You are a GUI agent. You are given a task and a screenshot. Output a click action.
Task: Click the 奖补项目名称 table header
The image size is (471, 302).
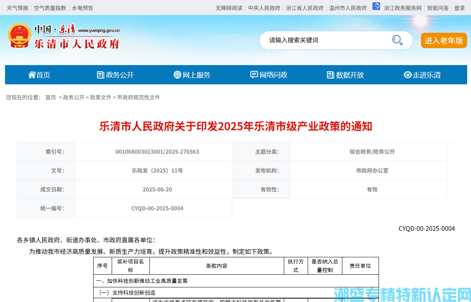pyautogui.click(x=131, y=266)
